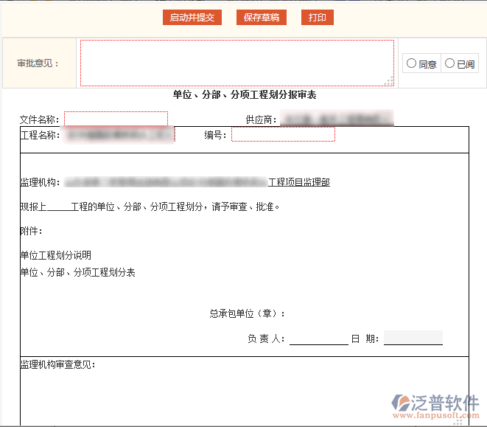Click the 启动并提交 button

tap(192, 18)
